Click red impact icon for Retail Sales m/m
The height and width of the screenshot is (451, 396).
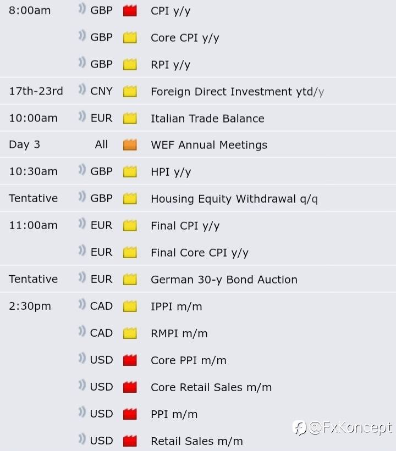(x=130, y=441)
